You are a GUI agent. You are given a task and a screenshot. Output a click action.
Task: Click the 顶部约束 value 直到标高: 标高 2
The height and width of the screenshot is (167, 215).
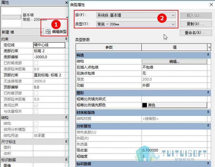[x=49, y=75]
